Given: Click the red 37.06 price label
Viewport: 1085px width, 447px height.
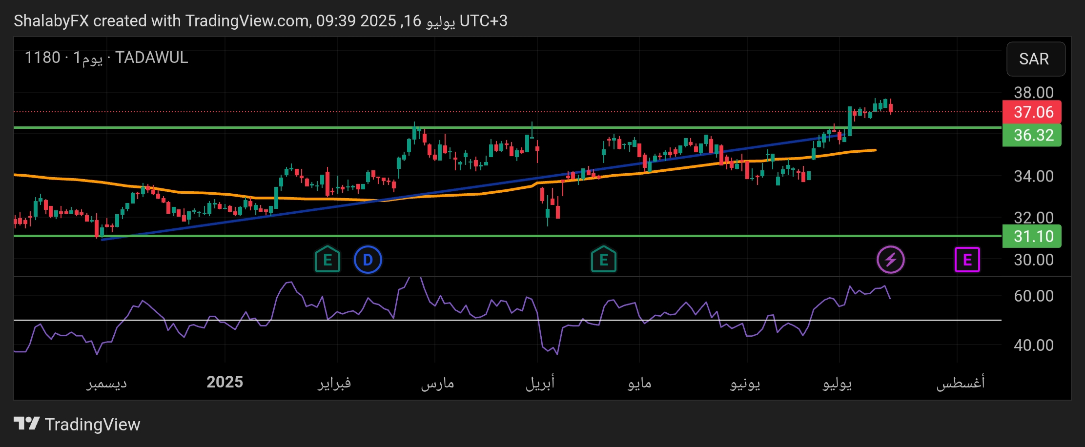Looking at the screenshot, I should tap(1032, 112).
